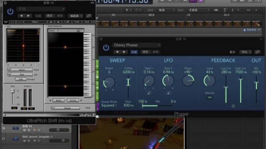Adjust the Out Mix slider at +50%
Image resolution: width=266 pixels, height=149 pixels.
click(x=256, y=83)
